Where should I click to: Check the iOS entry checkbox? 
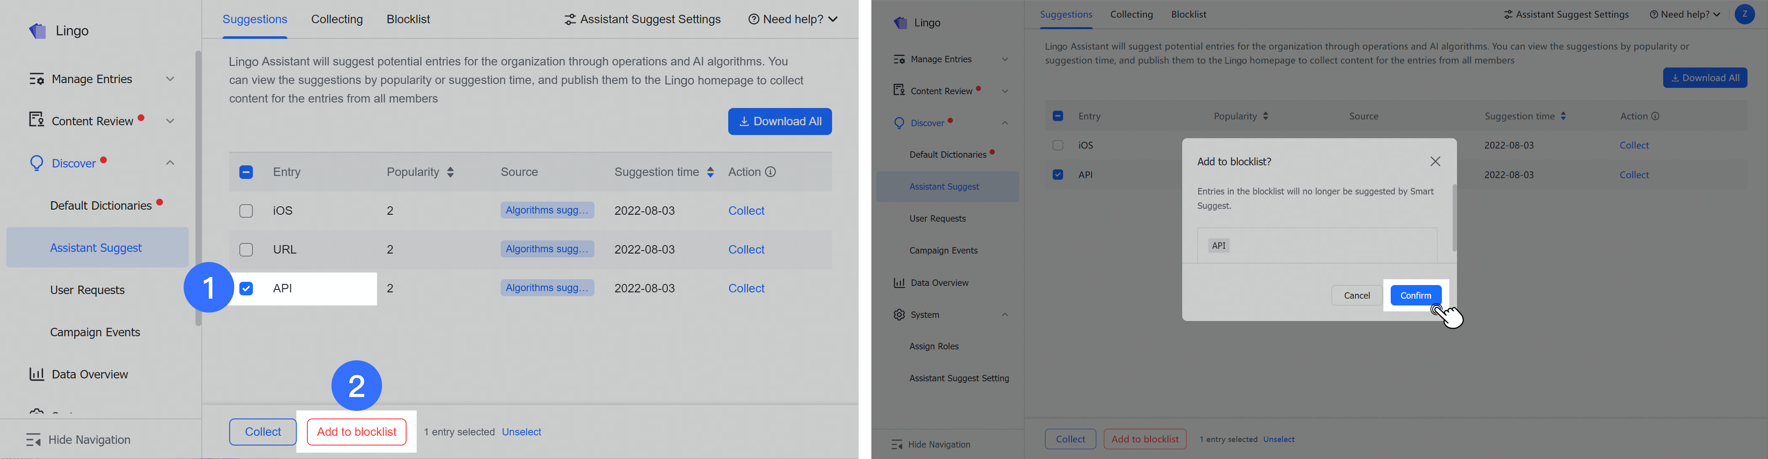246,211
